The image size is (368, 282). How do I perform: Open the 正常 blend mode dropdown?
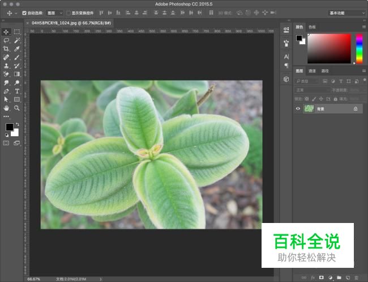coord(311,90)
